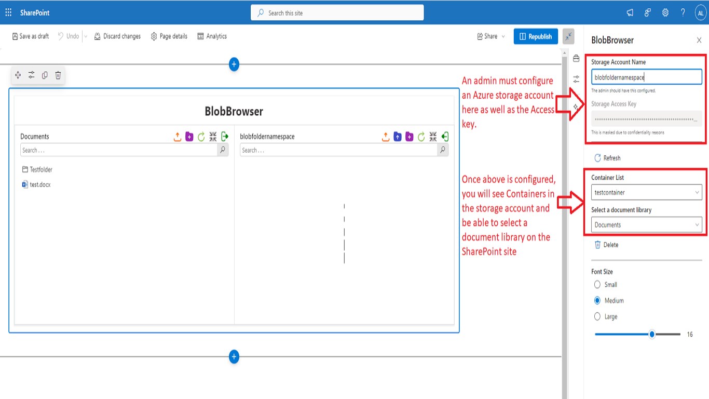This screenshot has height=399, width=709.
Task: Open the Container List dropdown
Action: click(x=647, y=193)
